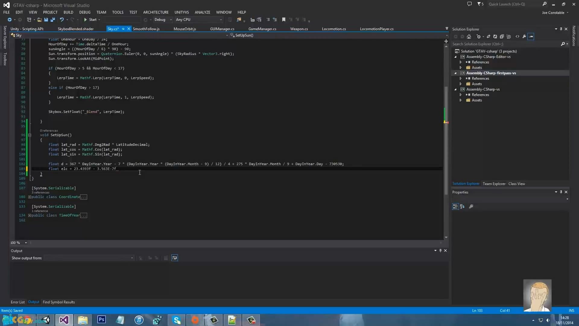Click Sync with Active Document icon
Image resolution: width=579 pixels, height=326 pixels.
click(x=489, y=37)
